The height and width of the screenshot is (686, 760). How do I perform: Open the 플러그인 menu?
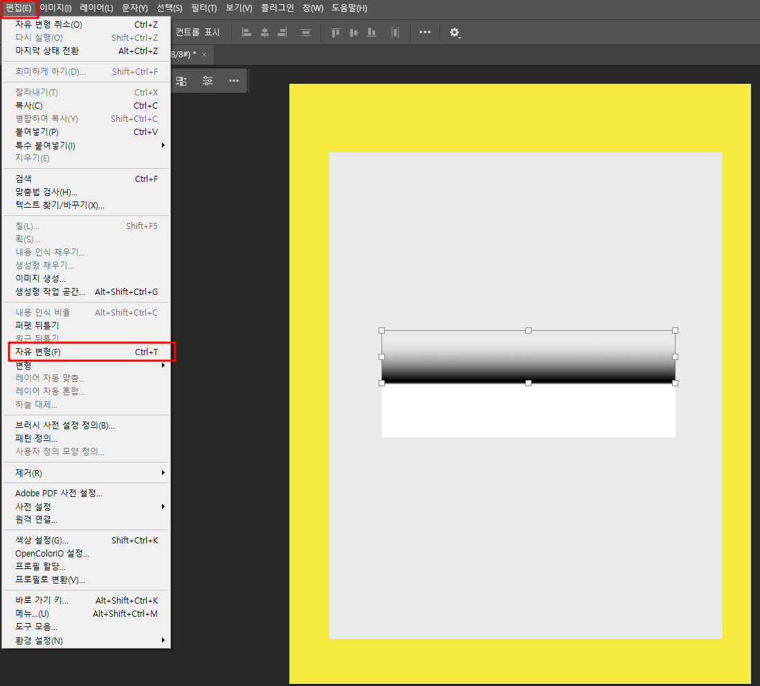pyautogui.click(x=278, y=8)
